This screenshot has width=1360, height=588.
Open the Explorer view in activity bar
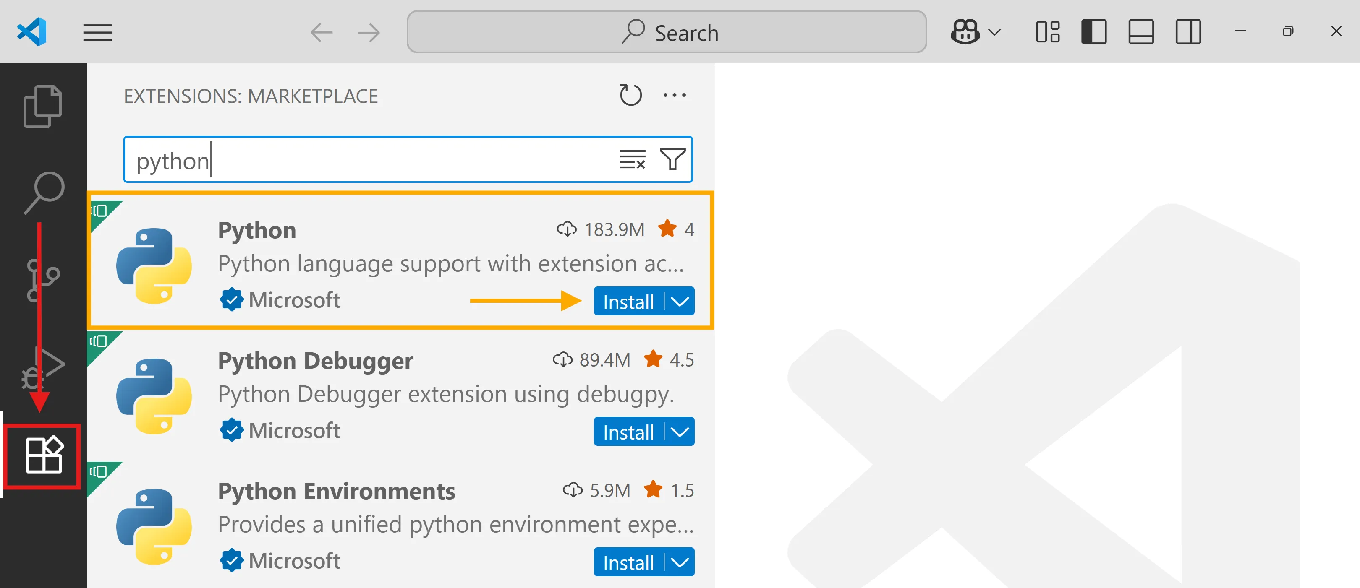tap(43, 106)
